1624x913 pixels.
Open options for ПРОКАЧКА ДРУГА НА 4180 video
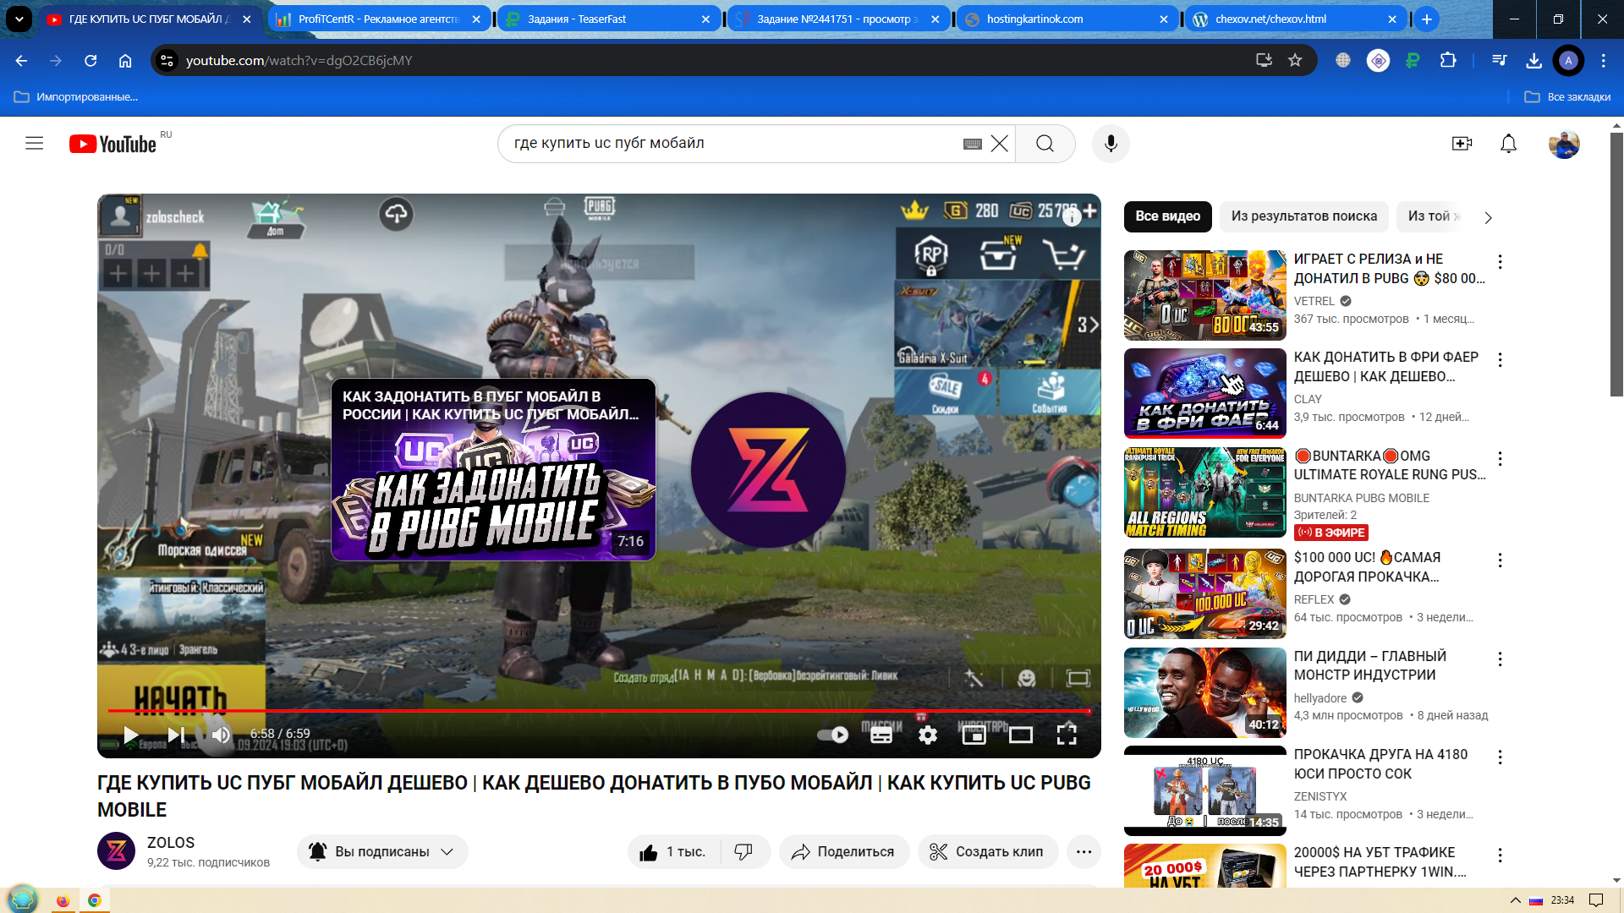point(1500,757)
